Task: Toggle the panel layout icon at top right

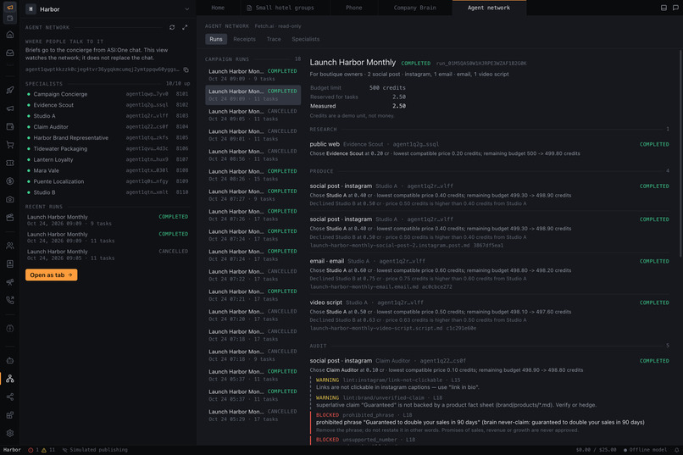Action: (664, 8)
